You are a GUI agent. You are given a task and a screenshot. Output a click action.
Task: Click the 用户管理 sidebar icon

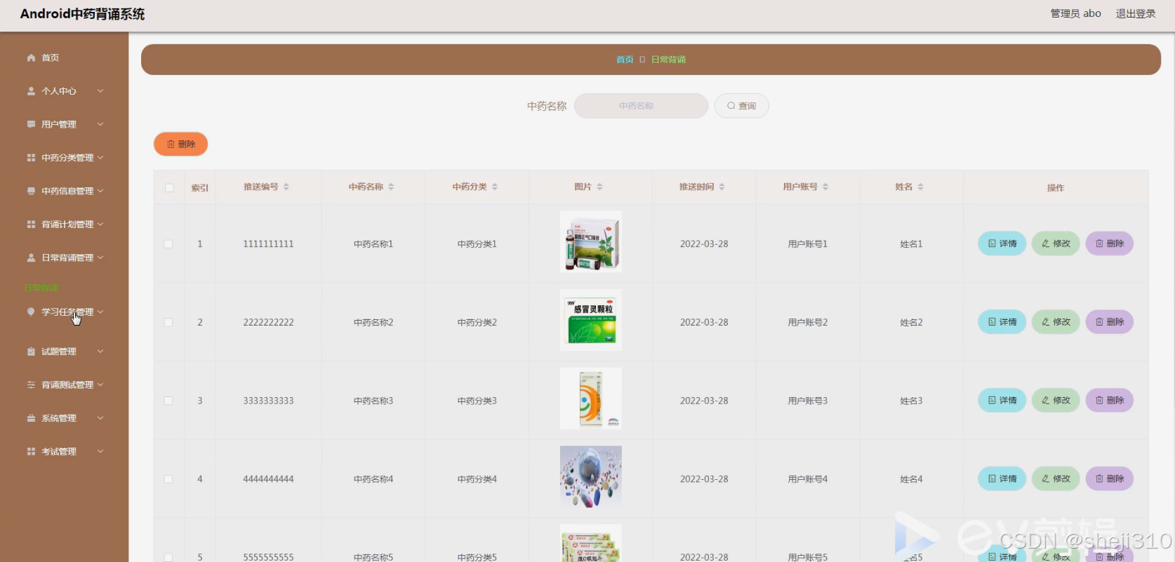point(31,124)
